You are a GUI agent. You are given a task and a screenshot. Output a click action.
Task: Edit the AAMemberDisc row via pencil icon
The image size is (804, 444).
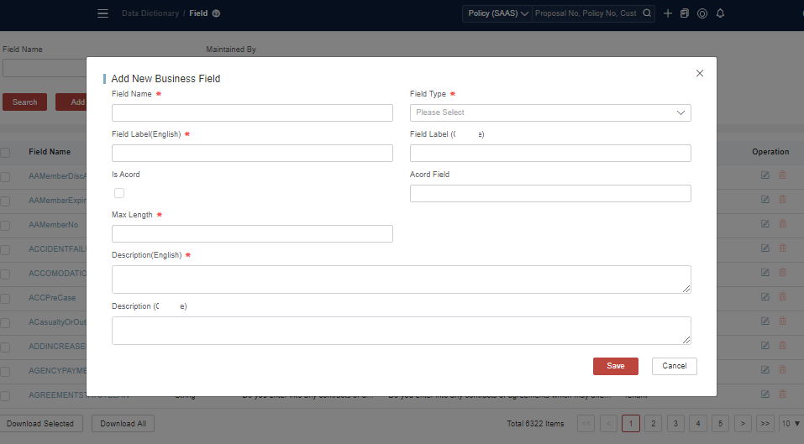(x=765, y=175)
